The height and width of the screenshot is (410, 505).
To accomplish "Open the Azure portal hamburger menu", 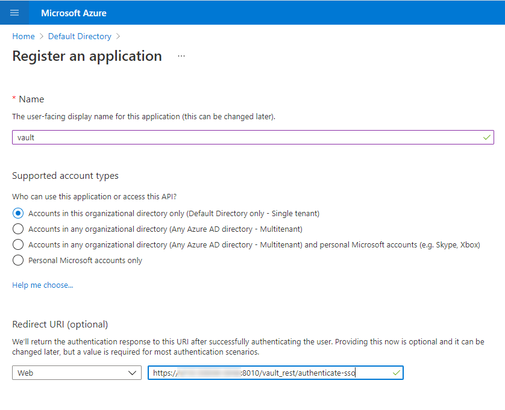I will click(x=14, y=13).
